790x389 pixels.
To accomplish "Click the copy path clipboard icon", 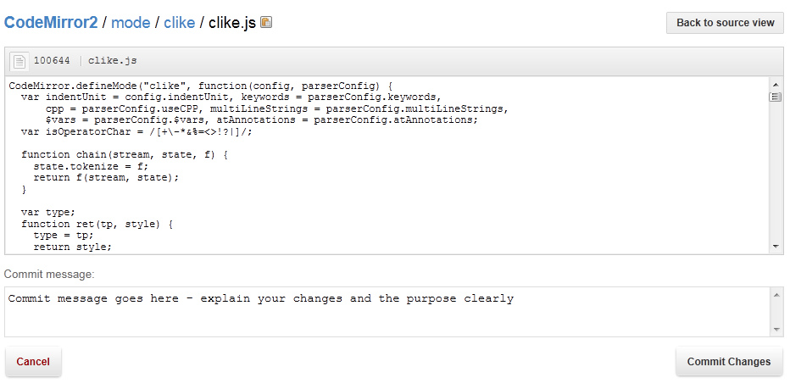I will [x=266, y=23].
